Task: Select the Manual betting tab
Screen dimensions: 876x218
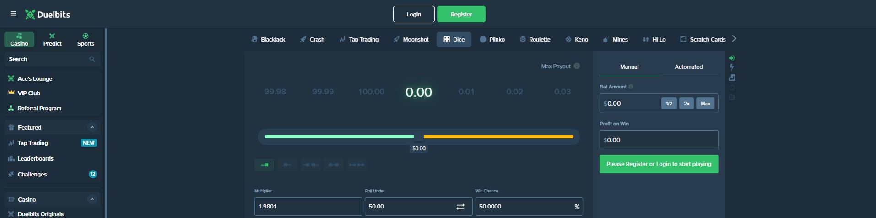Action: pyautogui.click(x=629, y=67)
